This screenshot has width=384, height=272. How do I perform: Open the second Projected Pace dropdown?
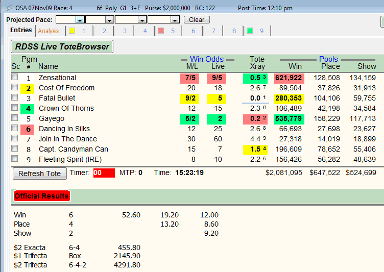tap(109, 19)
